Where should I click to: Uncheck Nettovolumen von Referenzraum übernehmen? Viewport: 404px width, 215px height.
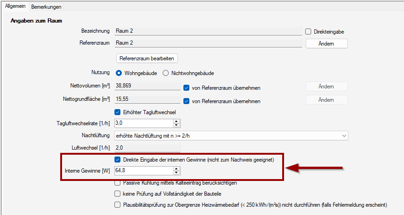tap(187, 87)
